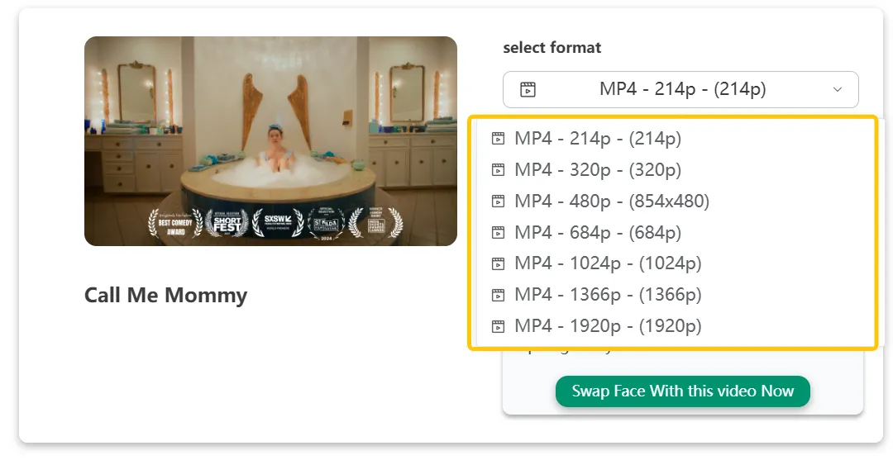Image resolution: width=893 pixels, height=460 pixels.
Task: Choose MP4 - 320p - (320p) option
Action: click(x=598, y=170)
